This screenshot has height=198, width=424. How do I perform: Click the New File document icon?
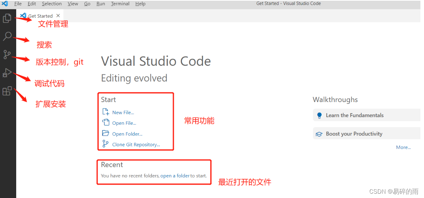[105, 112]
